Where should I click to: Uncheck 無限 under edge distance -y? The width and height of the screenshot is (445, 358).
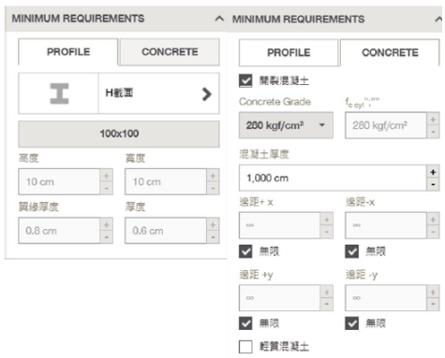point(351,323)
